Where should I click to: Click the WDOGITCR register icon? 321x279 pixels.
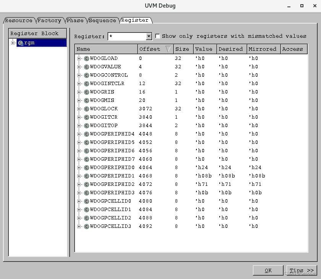point(86,117)
